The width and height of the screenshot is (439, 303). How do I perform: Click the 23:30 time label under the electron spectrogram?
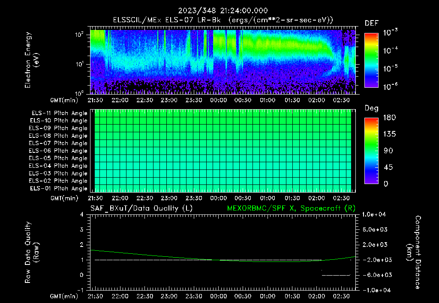pos(194,100)
